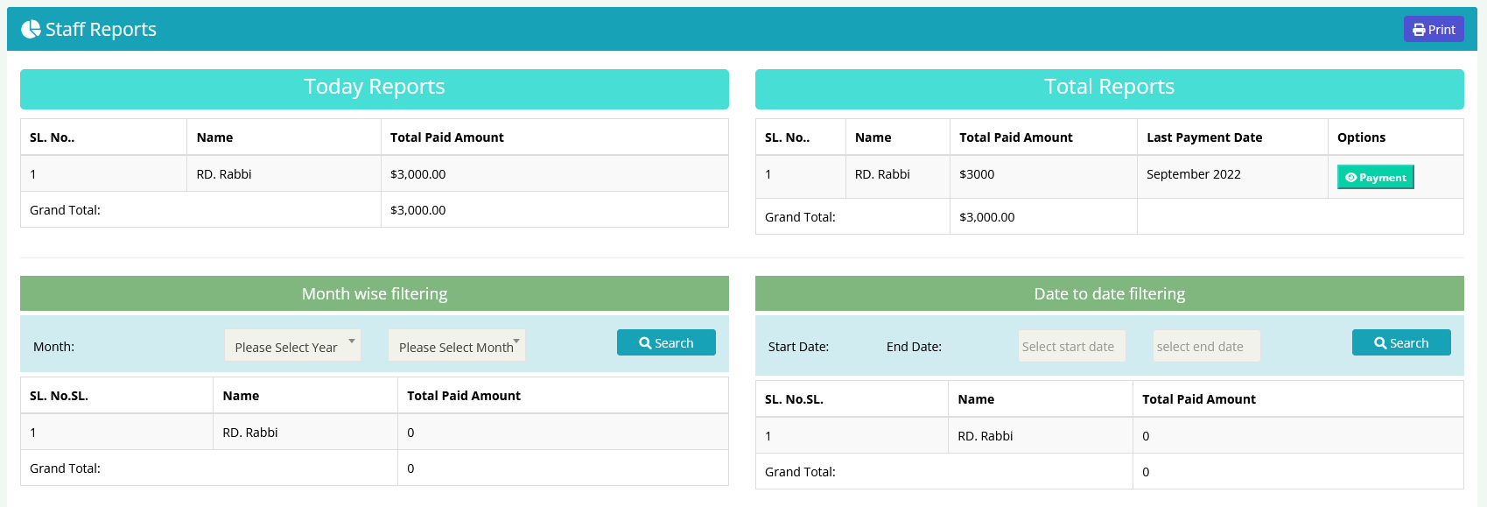Click the Date to date filtering heading
This screenshot has width=1487, height=507.
[x=1109, y=294]
